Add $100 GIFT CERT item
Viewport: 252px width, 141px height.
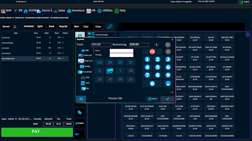(227, 38)
